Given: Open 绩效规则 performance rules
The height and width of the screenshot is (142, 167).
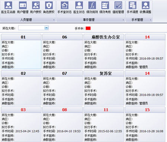Looking at the screenshot, I should 92,7.
